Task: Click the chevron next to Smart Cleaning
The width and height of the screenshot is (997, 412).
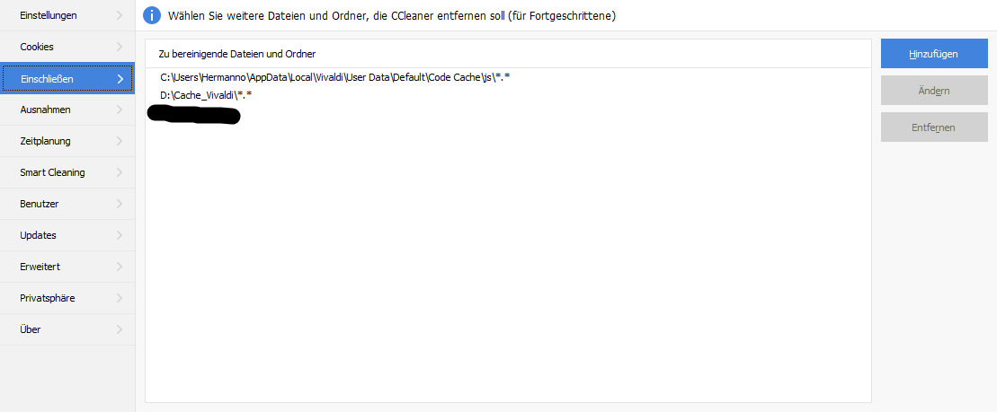Action: [120, 172]
